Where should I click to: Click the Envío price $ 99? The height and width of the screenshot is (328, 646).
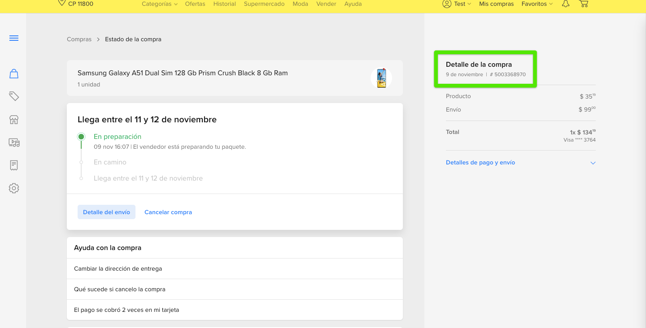587,109
